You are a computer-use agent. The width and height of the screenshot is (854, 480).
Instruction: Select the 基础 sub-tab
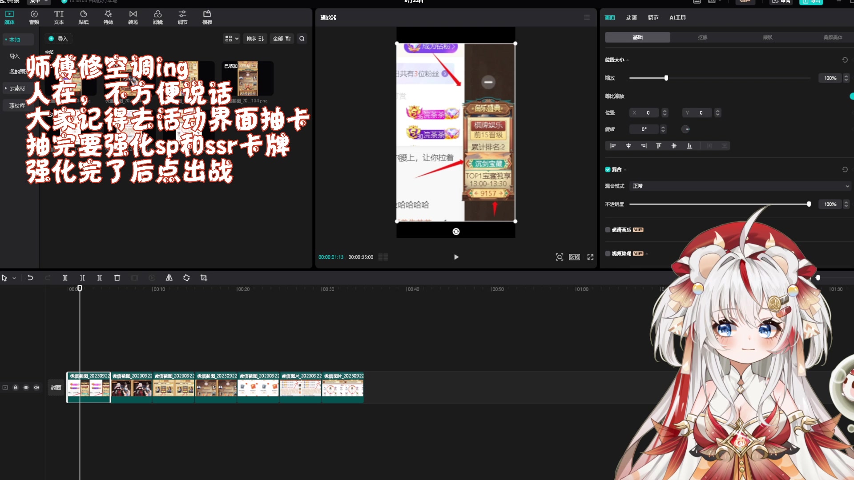[637, 37]
